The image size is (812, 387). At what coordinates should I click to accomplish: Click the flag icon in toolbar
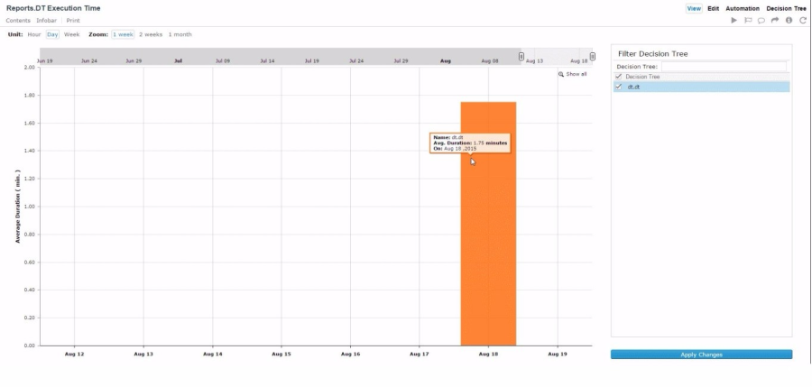coord(748,20)
